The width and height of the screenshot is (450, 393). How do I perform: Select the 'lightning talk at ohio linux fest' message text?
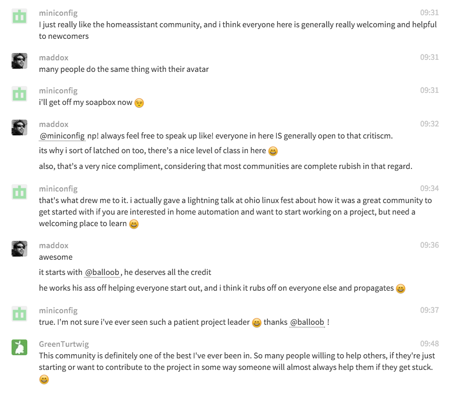[x=210, y=200]
